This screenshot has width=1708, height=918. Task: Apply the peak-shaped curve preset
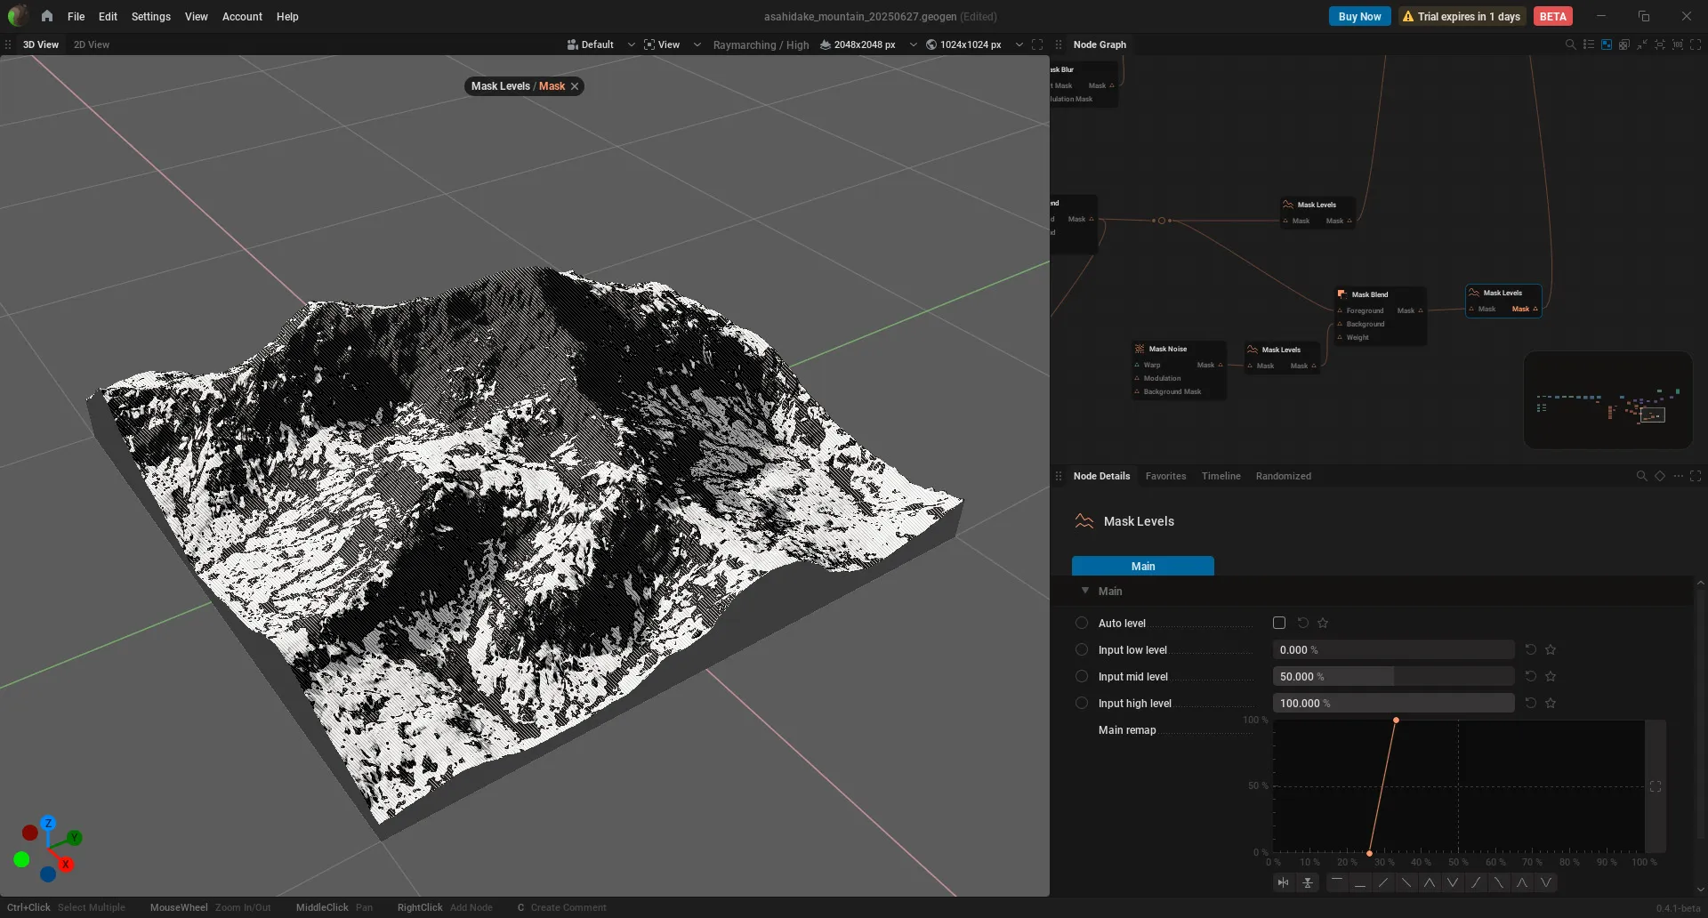pyautogui.click(x=1430, y=882)
